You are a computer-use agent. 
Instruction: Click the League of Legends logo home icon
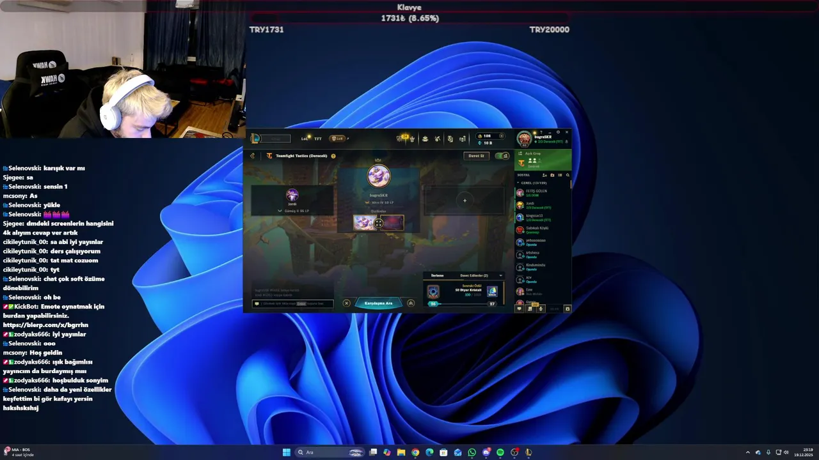coord(256,138)
